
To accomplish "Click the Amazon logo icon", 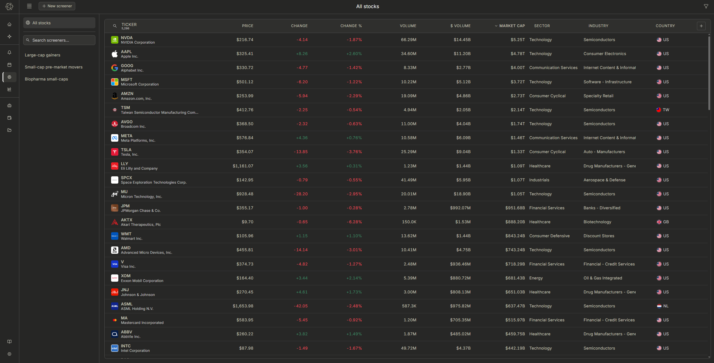I will (x=115, y=96).
